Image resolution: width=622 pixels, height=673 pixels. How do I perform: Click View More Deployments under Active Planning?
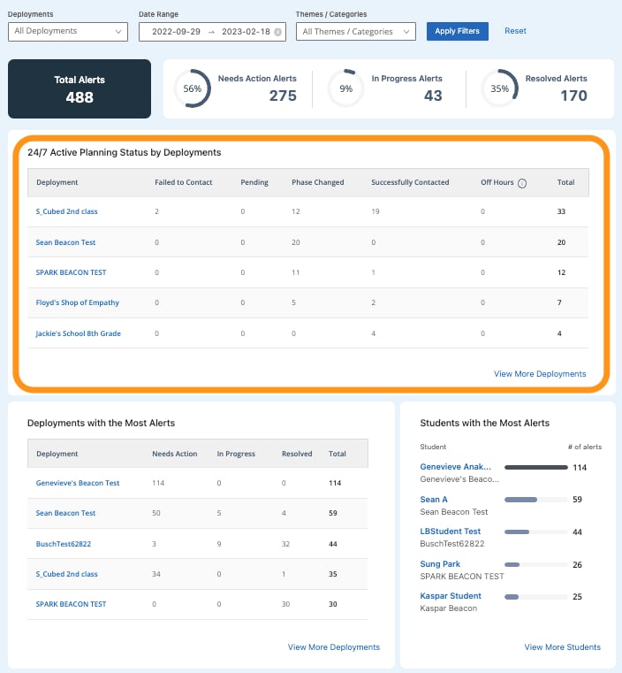540,374
